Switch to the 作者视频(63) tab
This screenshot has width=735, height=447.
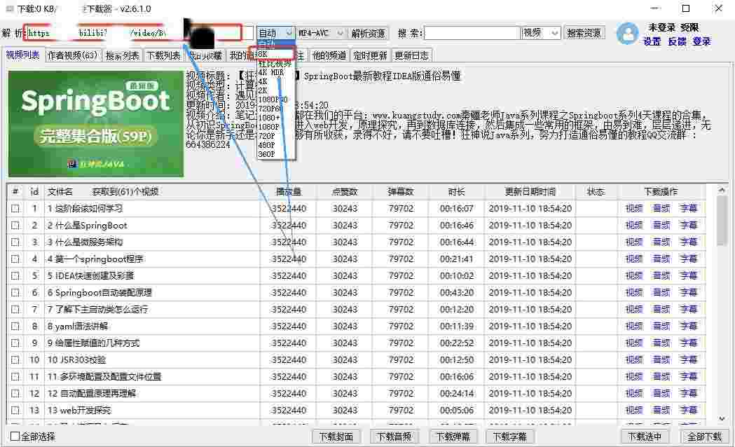pyautogui.click(x=73, y=55)
